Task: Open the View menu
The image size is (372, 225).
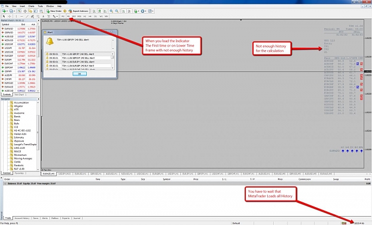Action: coord(14,6)
